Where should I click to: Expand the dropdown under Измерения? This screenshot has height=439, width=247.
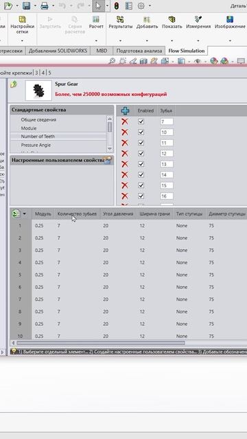198,40
